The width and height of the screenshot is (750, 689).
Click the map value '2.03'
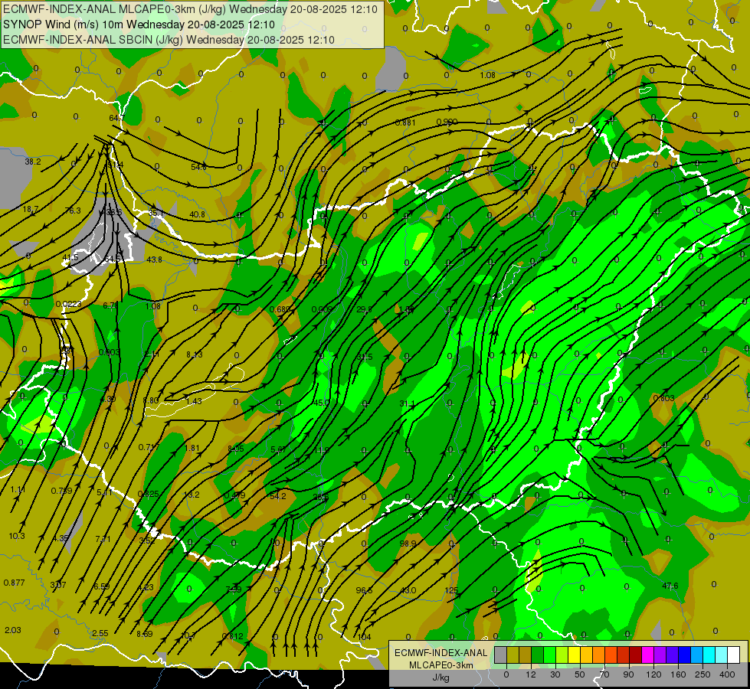point(13,630)
